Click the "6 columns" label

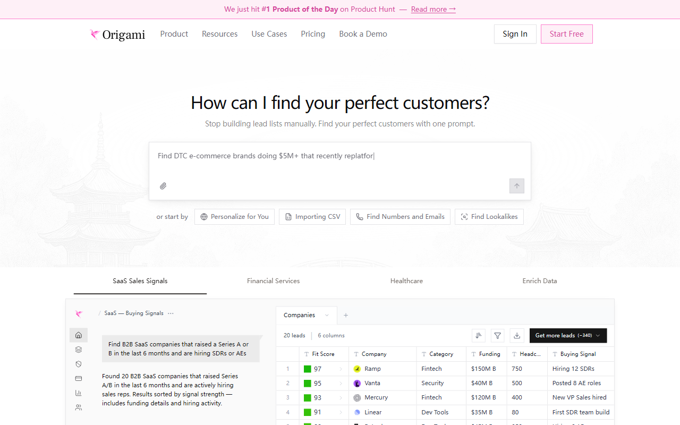pos(331,336)
